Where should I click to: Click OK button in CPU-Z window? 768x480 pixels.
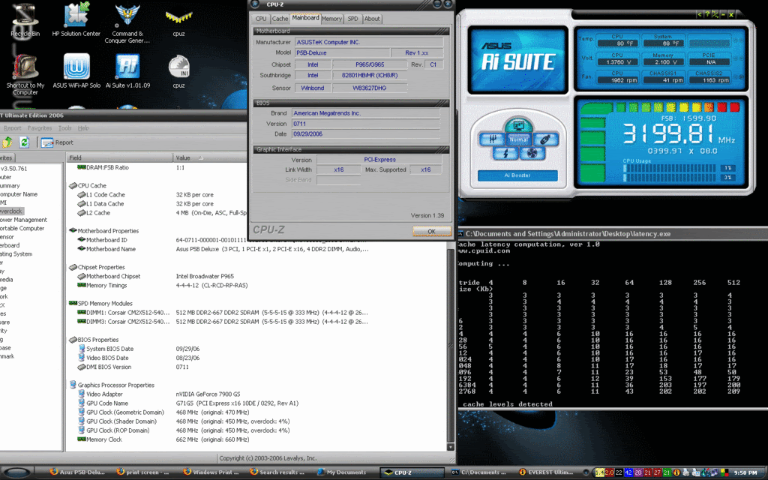(x=431, y=231)
